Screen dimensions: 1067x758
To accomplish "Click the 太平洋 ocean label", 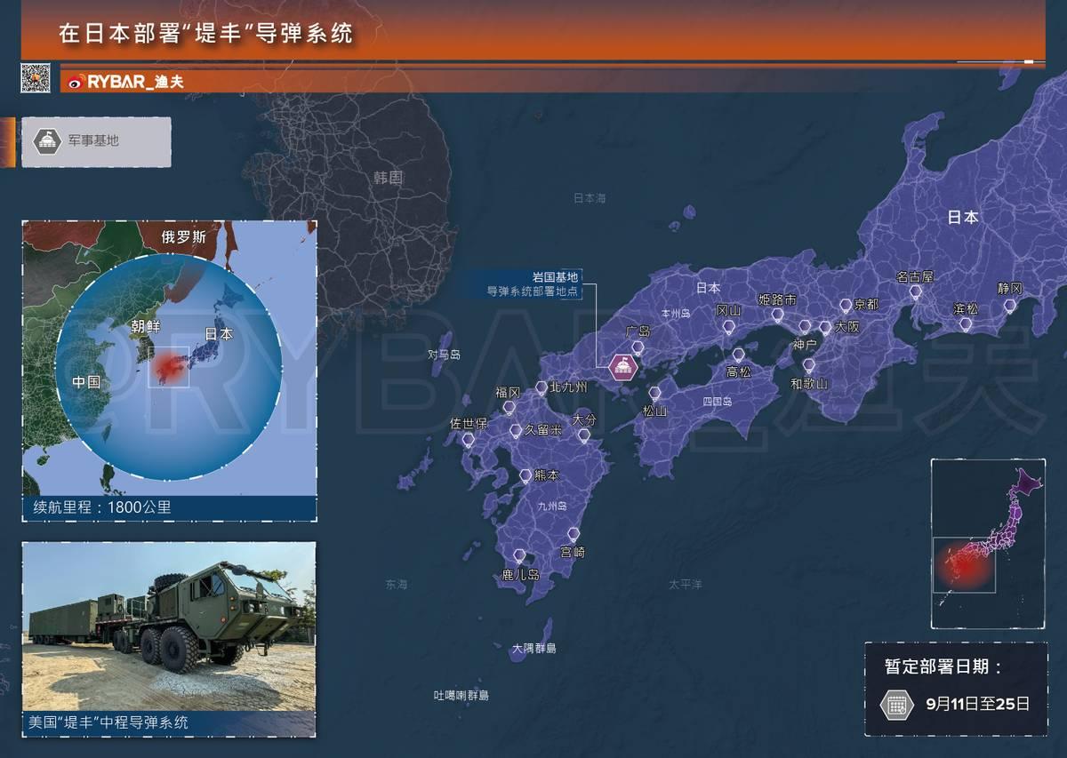I will coord(686,584).
